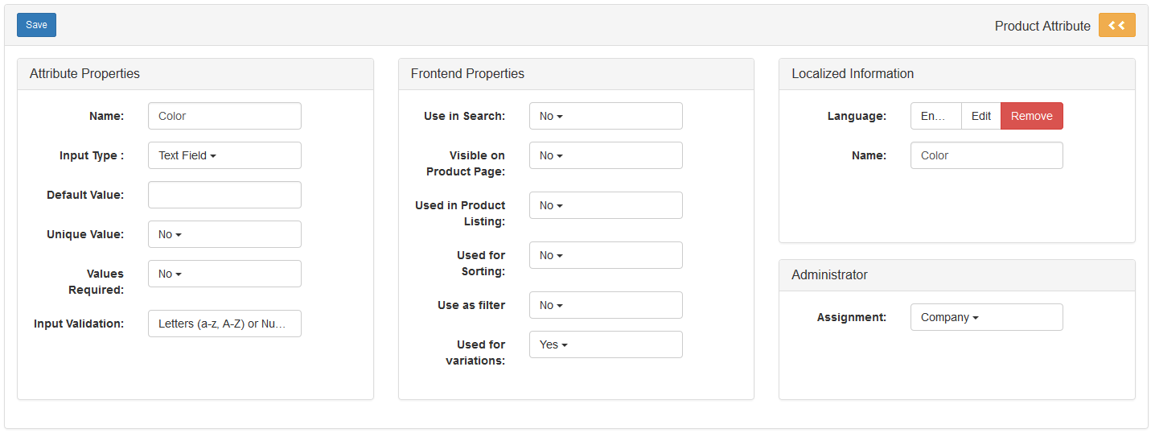Focus the empty Default Value field
This screenshot has height=433, width=1151.
[224, 195]
